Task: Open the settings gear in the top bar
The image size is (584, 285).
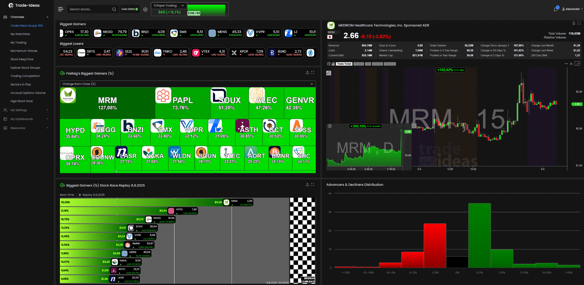Action: (145, 9)
